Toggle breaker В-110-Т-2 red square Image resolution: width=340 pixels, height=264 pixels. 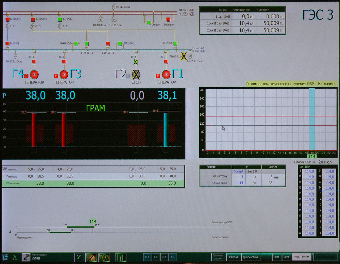7,19
